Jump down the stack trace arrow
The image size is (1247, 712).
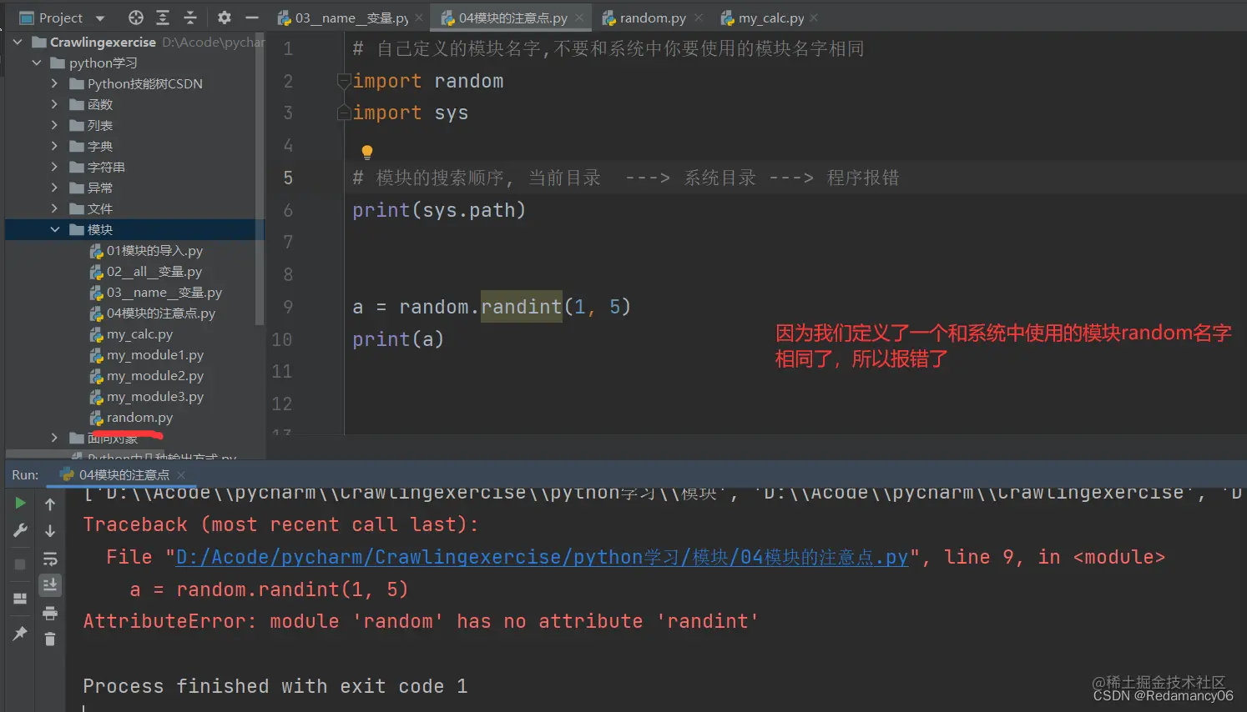point(50,531)
